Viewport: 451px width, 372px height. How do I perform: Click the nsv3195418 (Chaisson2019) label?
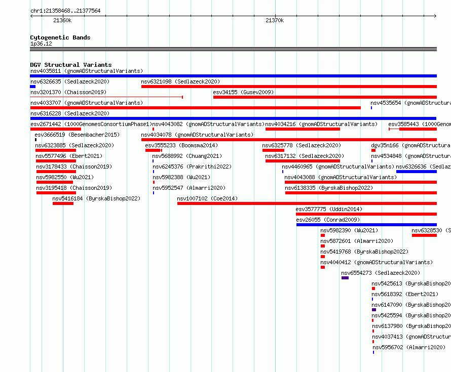coord(74,188)
